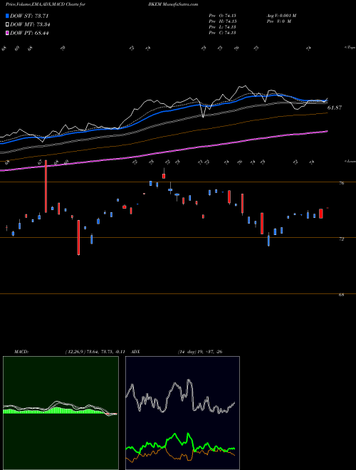
Task: Select the ADX '(14 day) 19, +37, -26' values
Action: [x=200, y=351]
